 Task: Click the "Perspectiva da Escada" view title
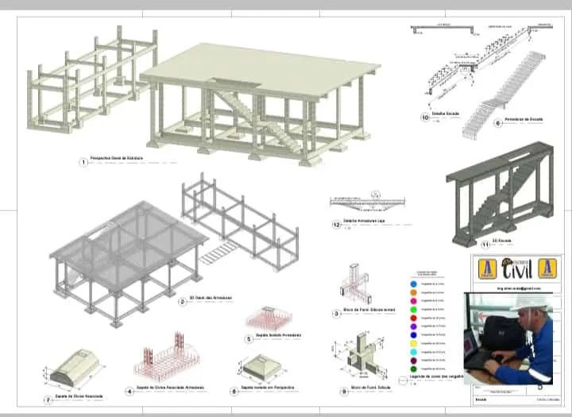click(524, 120)
